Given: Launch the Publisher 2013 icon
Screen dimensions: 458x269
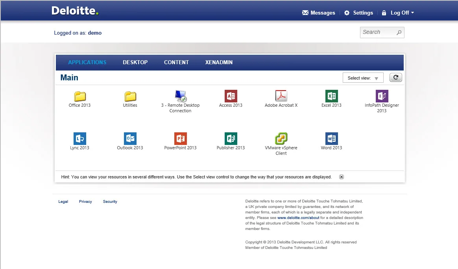Looking at the screenshot, I should pos(231,139).
